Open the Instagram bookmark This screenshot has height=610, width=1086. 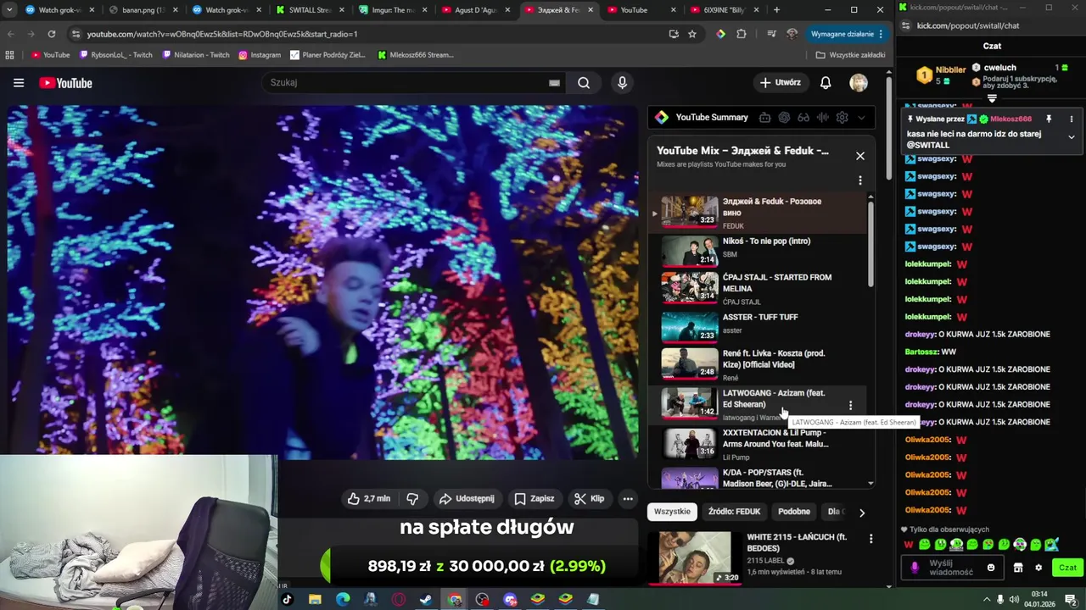[260, 55]
